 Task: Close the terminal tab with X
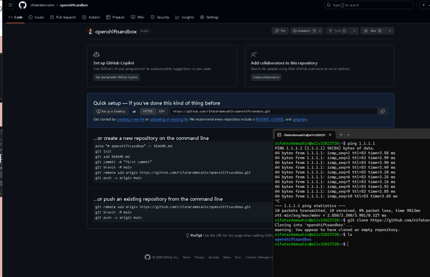click(330, 135)
